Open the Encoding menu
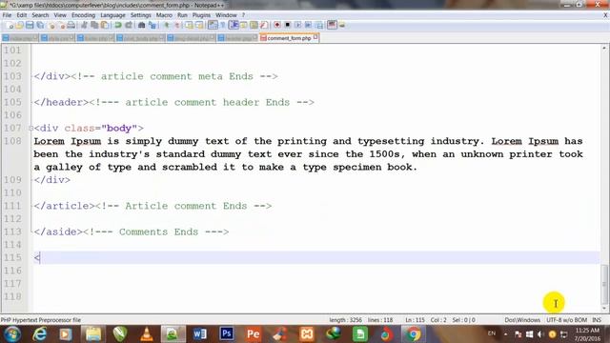610x343 pixels. coord(83,15)
